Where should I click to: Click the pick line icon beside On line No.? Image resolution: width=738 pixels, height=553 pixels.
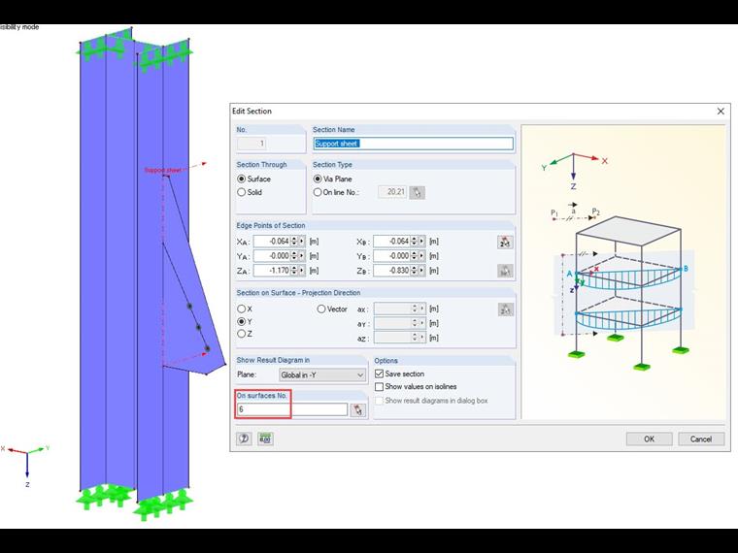(417, 192)
